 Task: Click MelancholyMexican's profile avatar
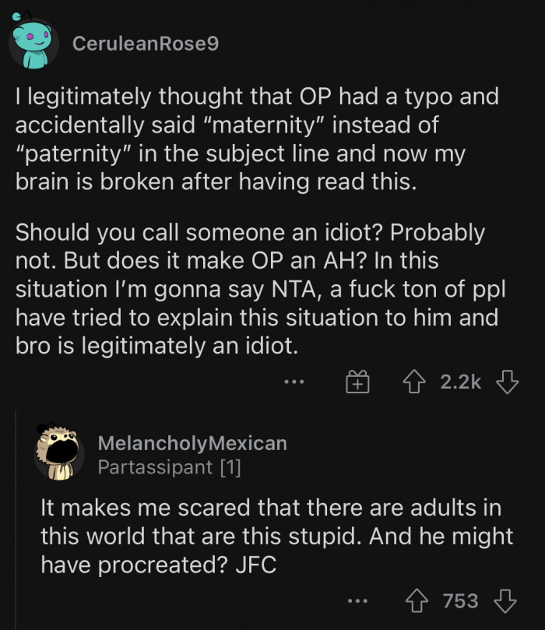point(59,453)
